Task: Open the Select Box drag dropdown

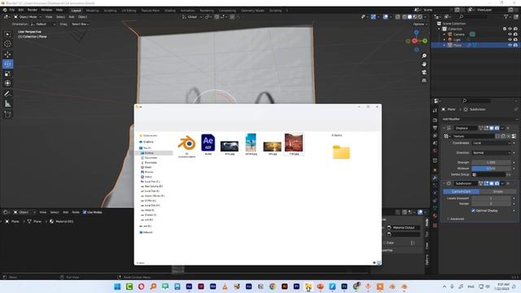Action: click(x=80, y=24)
